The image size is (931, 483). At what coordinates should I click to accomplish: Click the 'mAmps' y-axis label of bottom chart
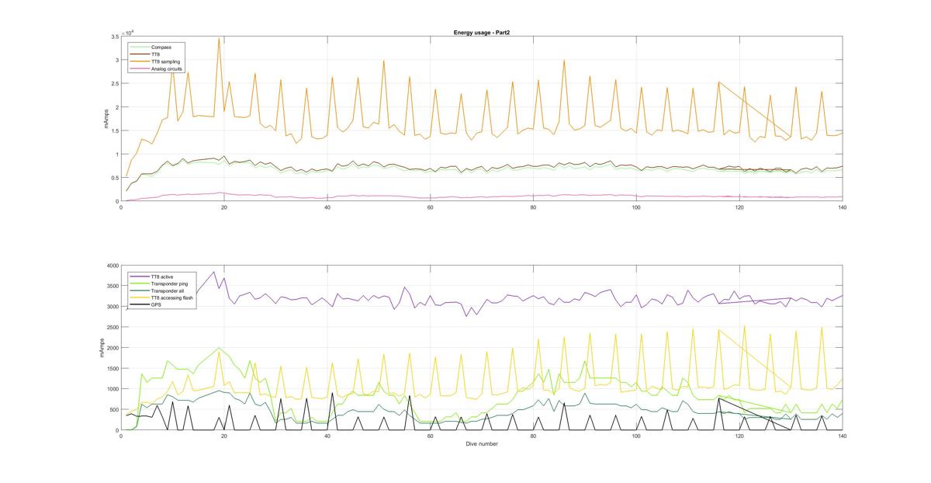pyautogui.click(x=102, y=348)
